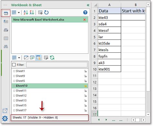Sort workbooks ascending A to Z
The height and width of the screenshot is (126, 153).
pos(26,13)
